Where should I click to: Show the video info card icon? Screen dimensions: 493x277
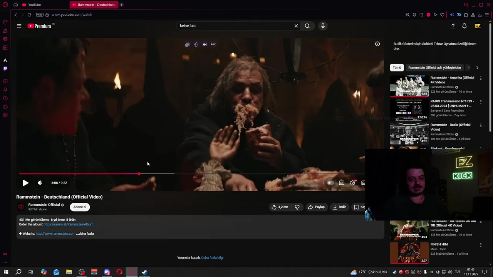pos(377,44)
